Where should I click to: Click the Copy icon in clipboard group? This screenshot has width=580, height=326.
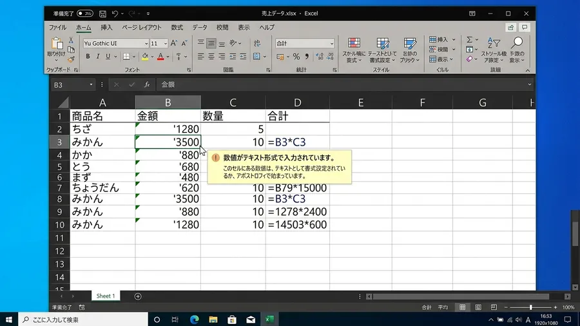[71, 50]
